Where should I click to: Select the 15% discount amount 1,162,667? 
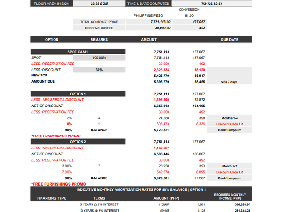pyautogui.click(x=161, y=148)
